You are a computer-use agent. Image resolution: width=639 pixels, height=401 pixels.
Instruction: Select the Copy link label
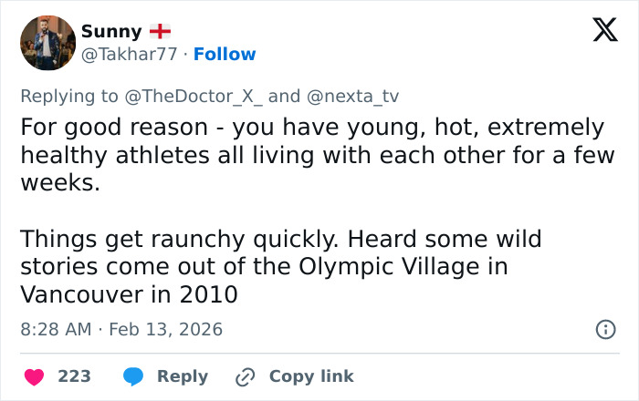click(310, 376)
